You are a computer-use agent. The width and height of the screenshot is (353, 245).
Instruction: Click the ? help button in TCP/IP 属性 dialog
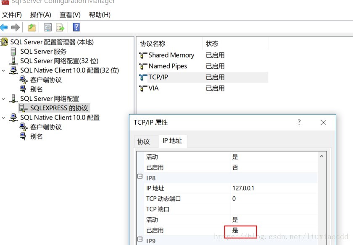click(299, 122)
